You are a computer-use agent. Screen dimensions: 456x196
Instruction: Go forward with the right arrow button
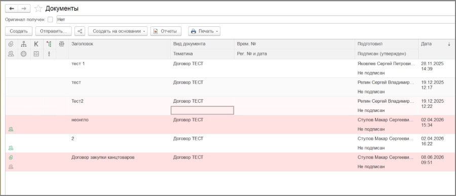pyautogui.click(x=24, y=9)
